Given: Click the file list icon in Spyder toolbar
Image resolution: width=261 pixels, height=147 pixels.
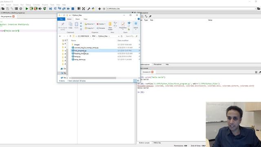Looking at the screenshot, I should 16,9.
